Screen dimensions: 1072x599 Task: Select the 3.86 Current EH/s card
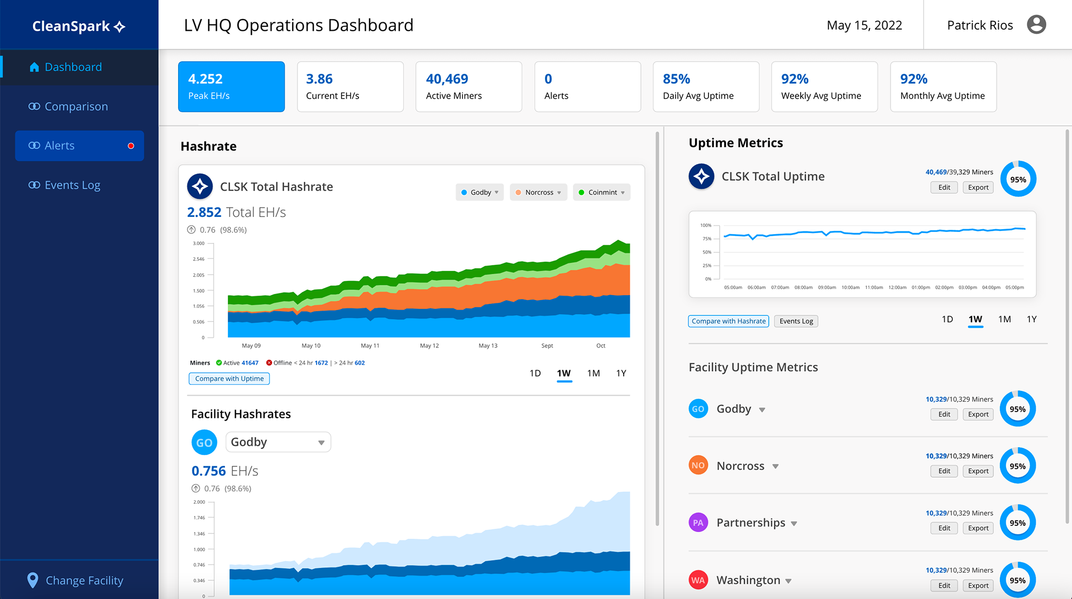pos(350,86)
